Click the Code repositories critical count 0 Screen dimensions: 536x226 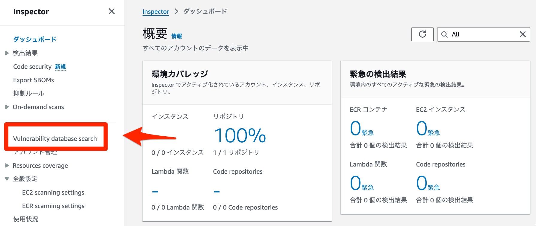[422, 183]
